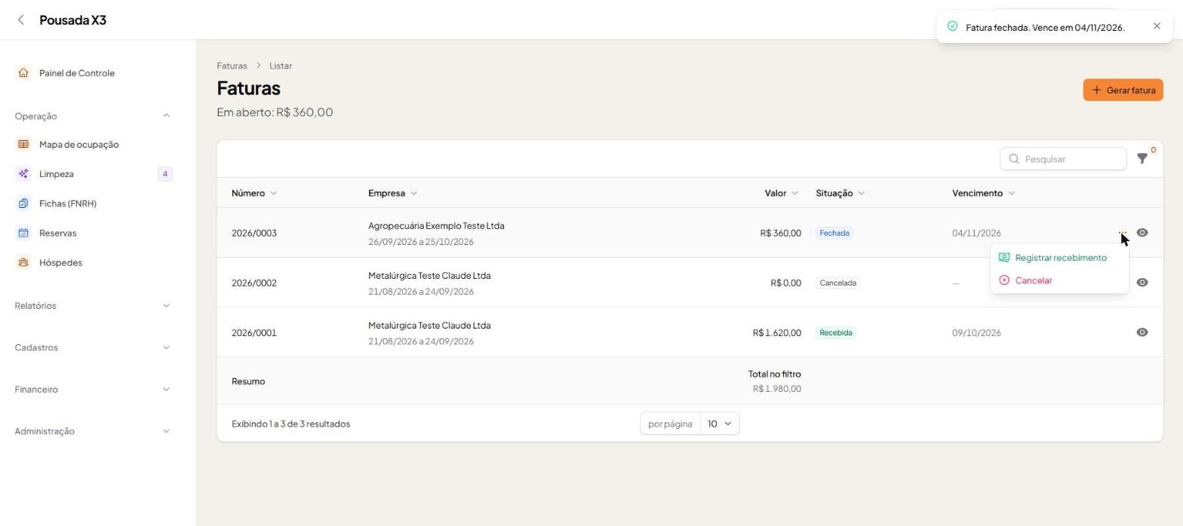Click the R$ 1.620,00 value cell
Screen dimensions: 1183x526
pyautogui.click(x=776, y=333)
